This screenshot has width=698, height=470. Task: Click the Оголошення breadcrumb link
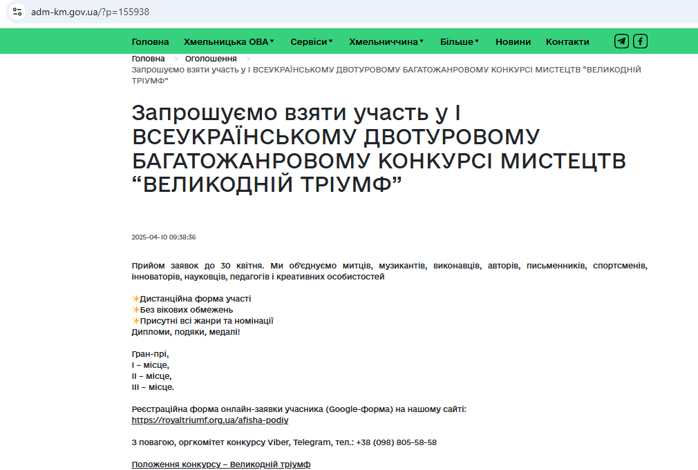tap(211, 59)
